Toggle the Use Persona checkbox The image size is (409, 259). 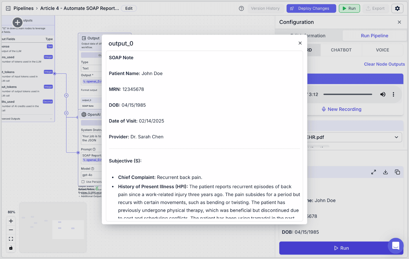(83, 182)
